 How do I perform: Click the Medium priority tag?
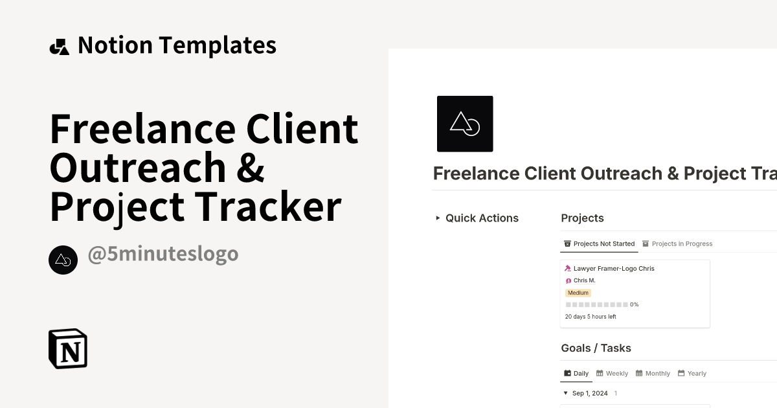pos(578,292)
